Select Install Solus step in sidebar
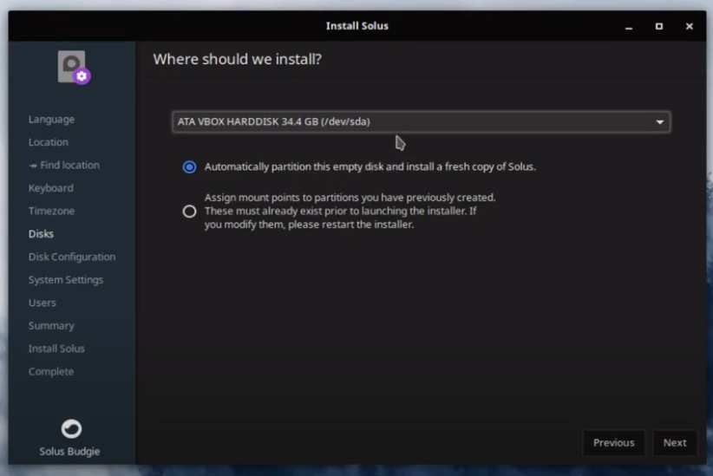 [56, 349]
